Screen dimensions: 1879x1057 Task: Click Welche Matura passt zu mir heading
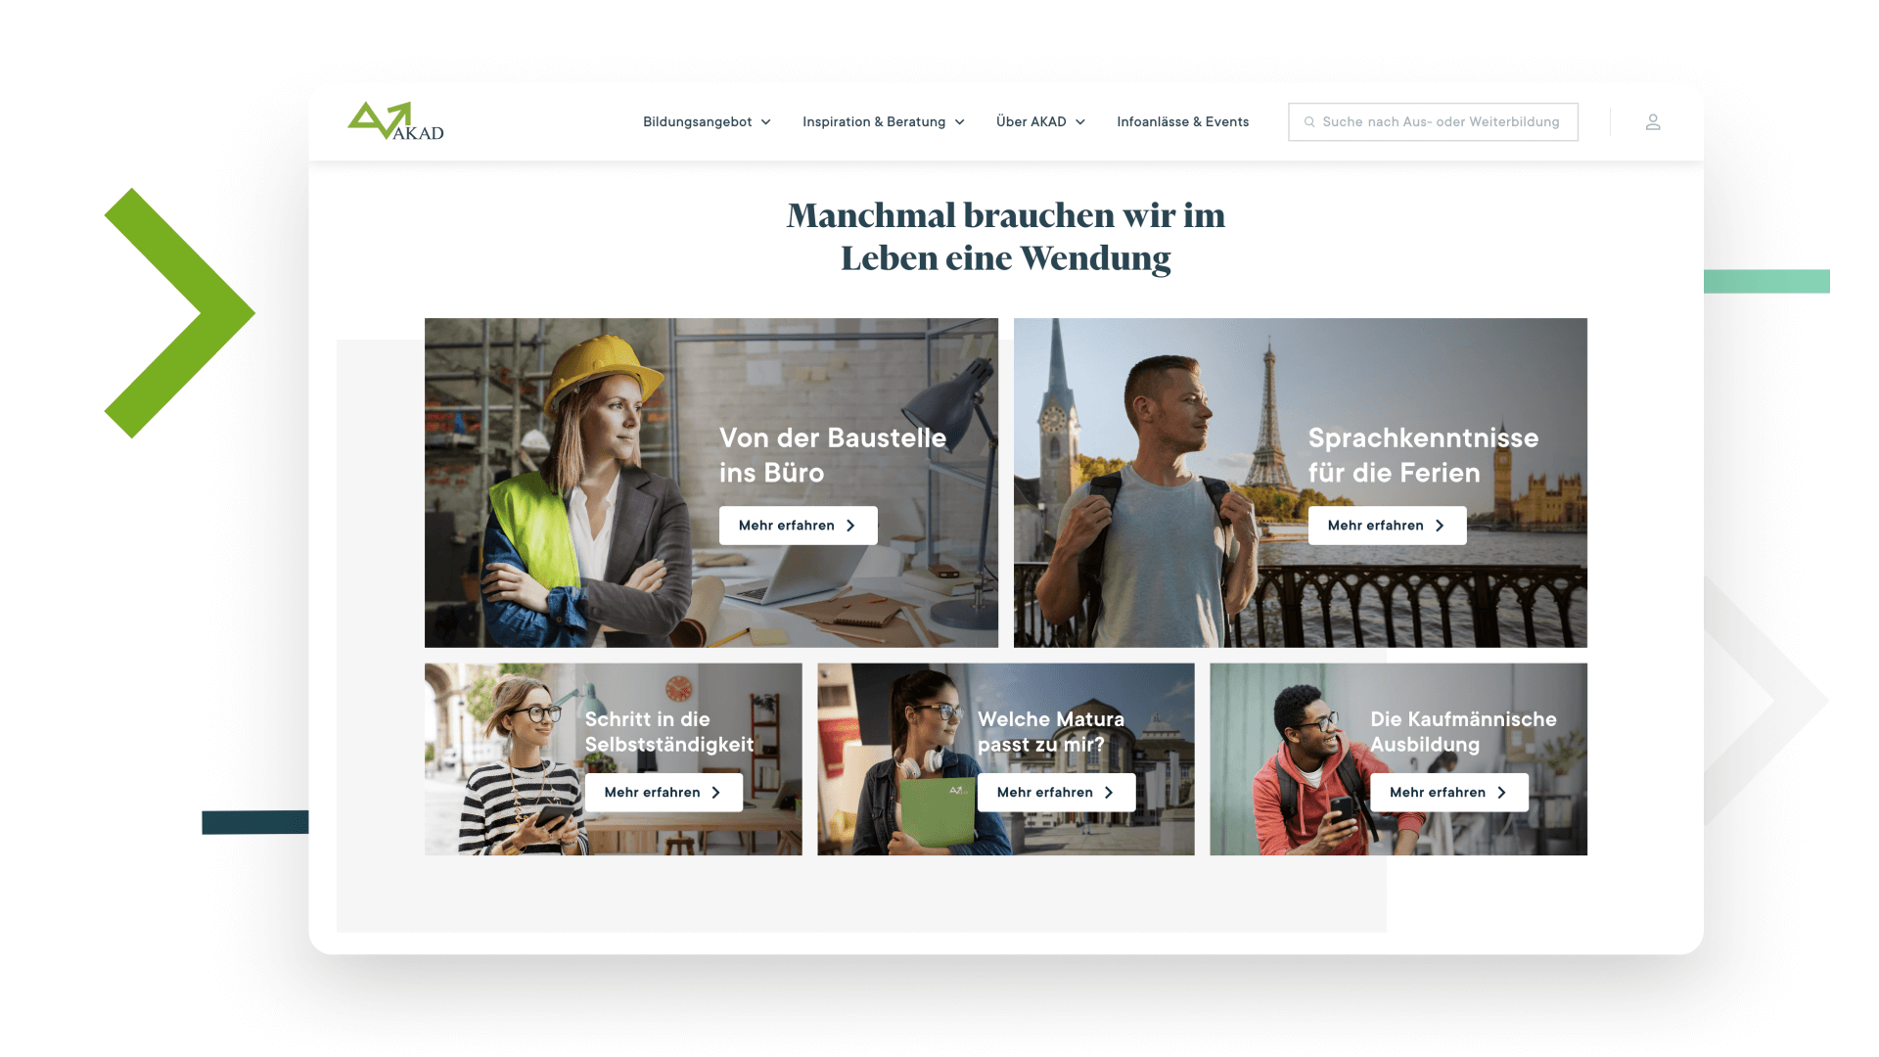click(x=1050, y=731)
